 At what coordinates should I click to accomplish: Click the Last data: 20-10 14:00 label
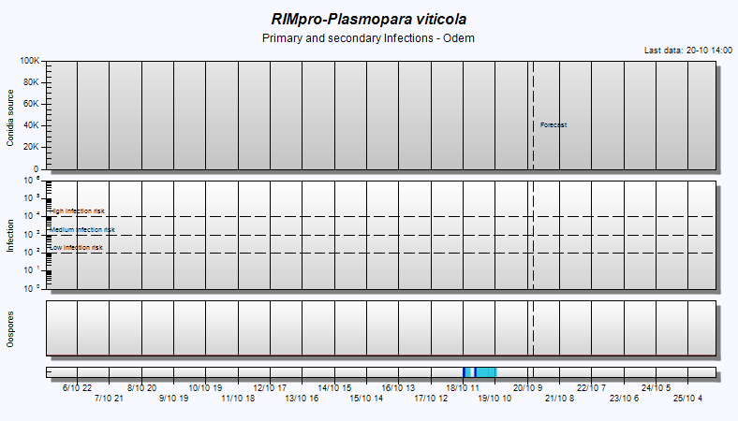(x=688, y=51)
